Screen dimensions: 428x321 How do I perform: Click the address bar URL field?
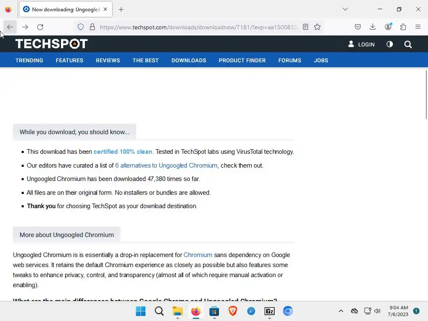pos(199,27)
